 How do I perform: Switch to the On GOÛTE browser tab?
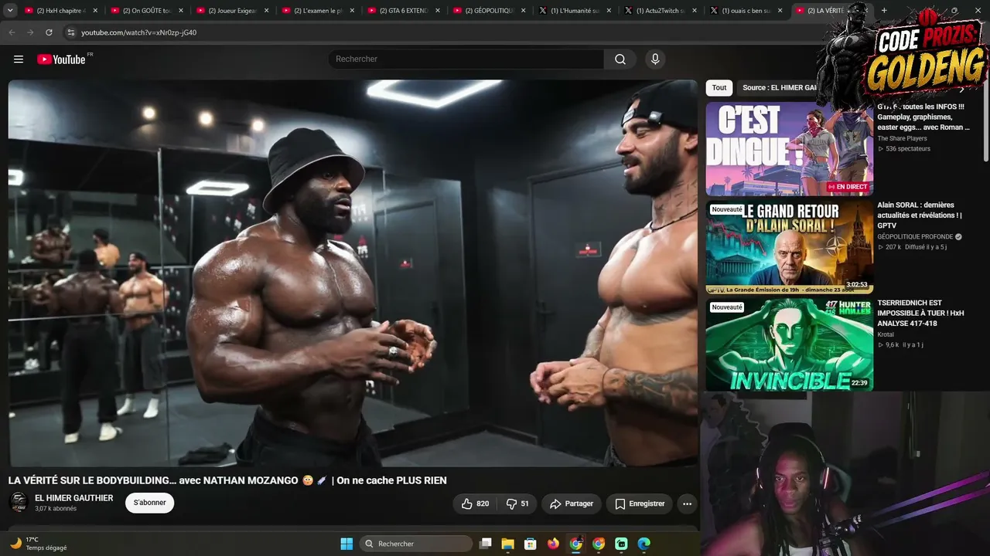coord(146,11)
